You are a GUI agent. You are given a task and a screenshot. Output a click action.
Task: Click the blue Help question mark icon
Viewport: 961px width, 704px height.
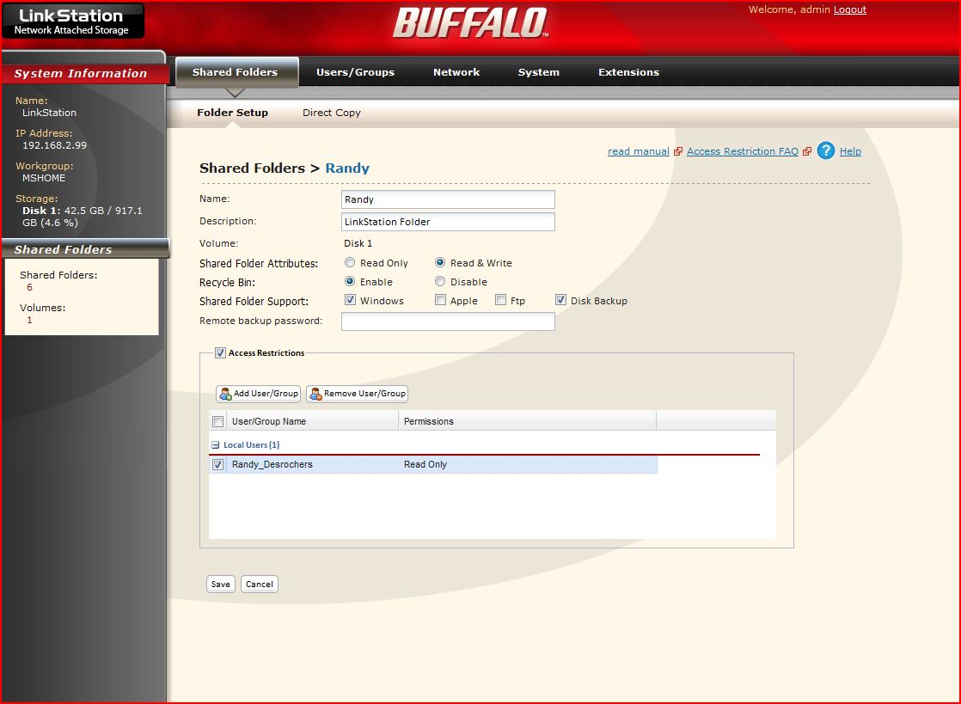coord(825,150)
